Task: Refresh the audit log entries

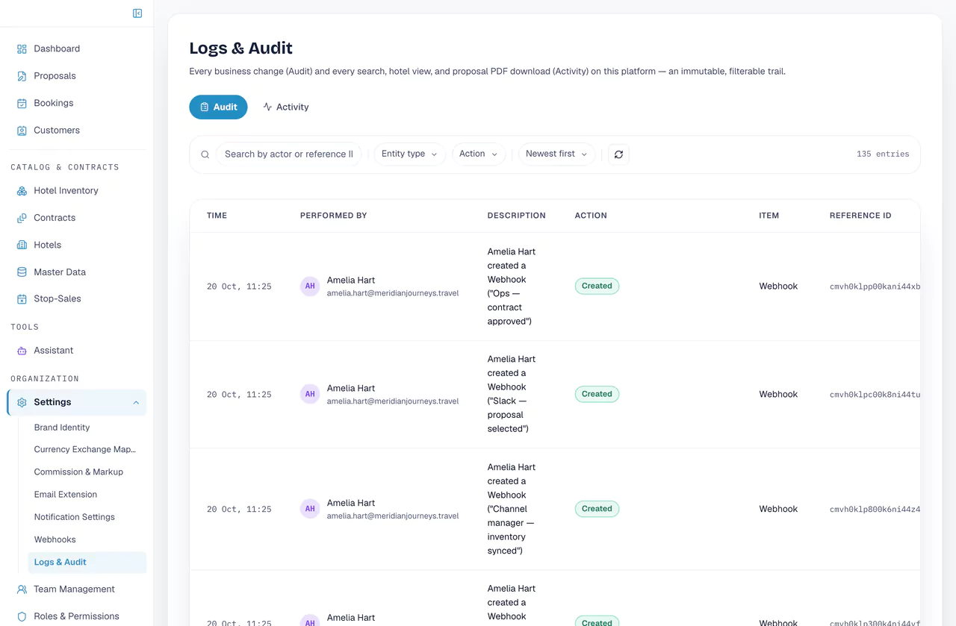Action: [618, 154]
